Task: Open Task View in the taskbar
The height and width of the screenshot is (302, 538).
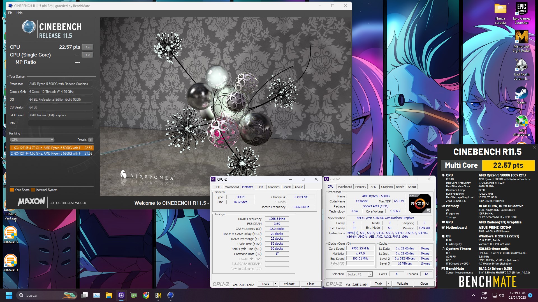Action: coord(84,295)
